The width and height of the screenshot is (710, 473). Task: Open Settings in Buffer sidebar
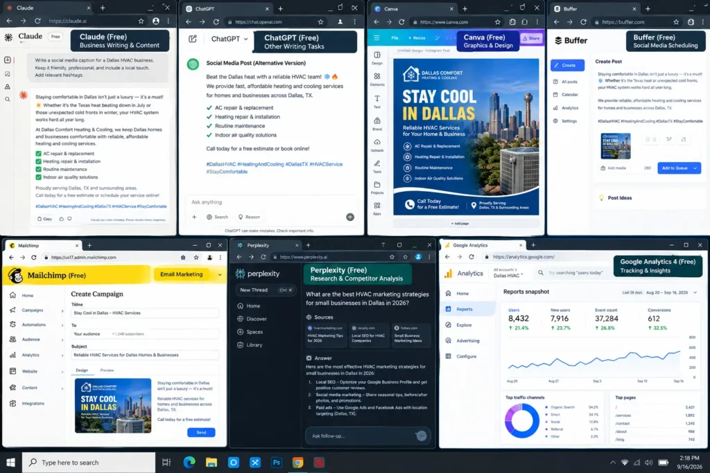565,121
